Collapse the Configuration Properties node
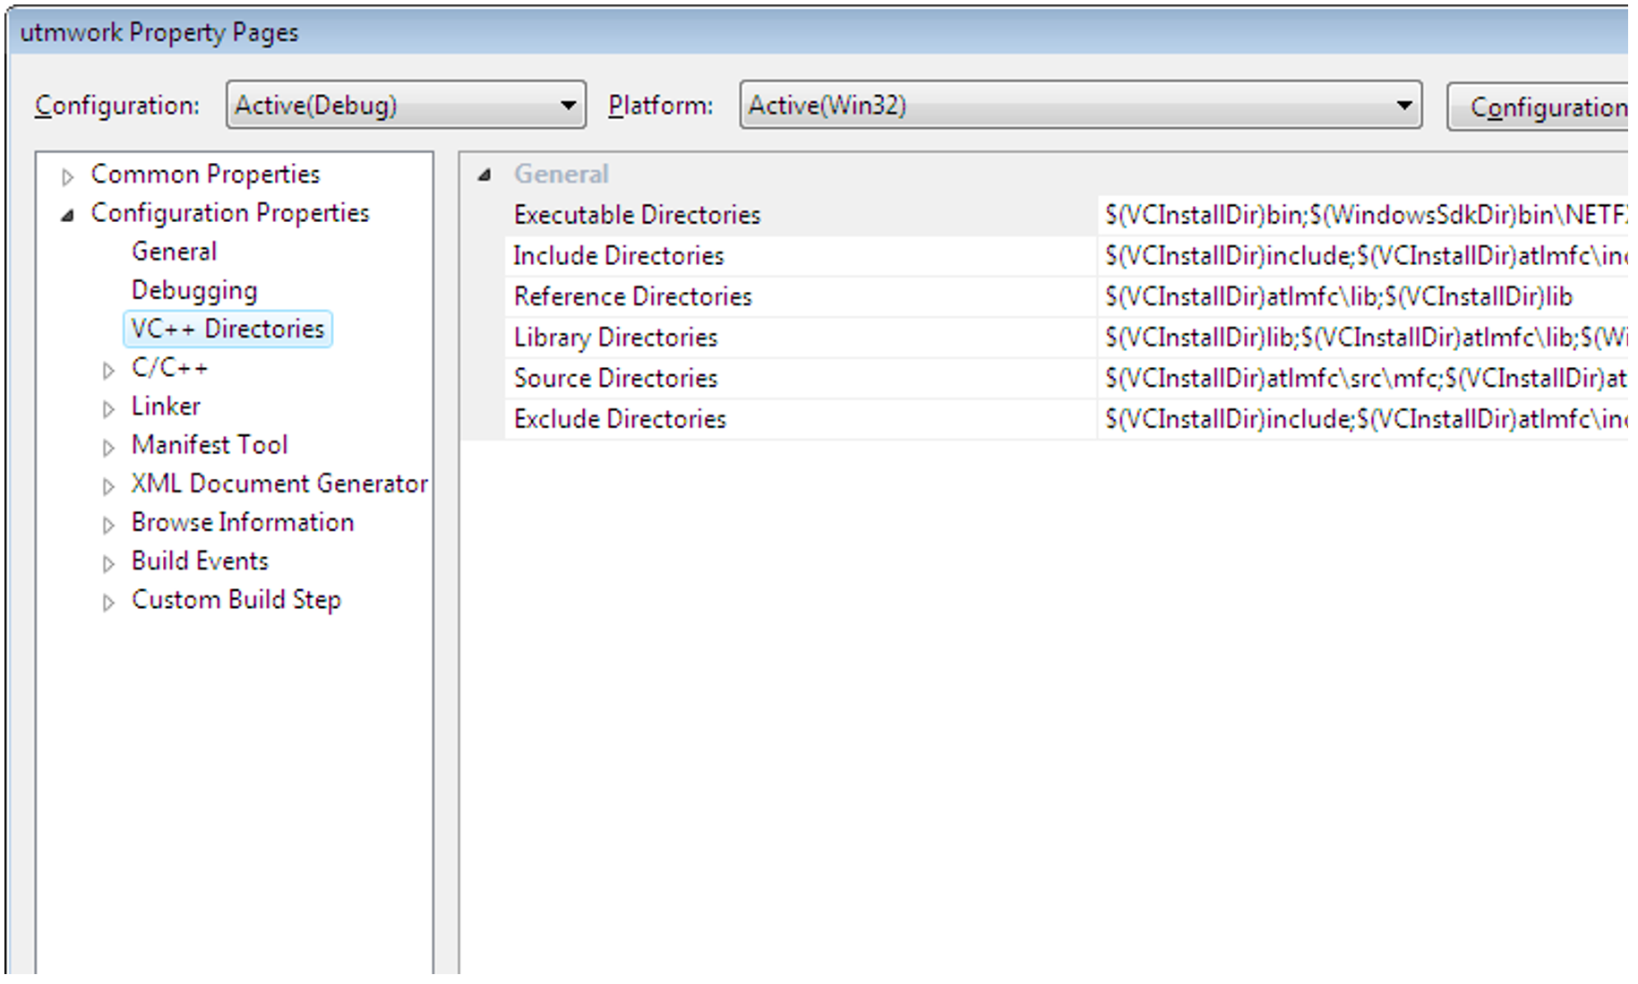 coord(67,215)
